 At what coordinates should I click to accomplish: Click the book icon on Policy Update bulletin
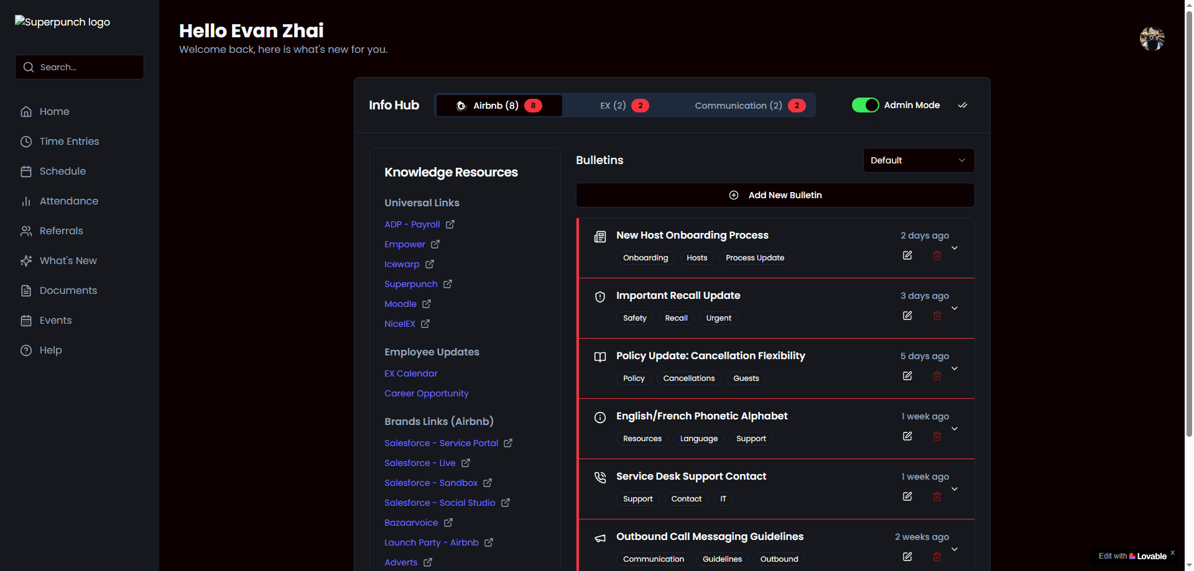pos(600,357)
